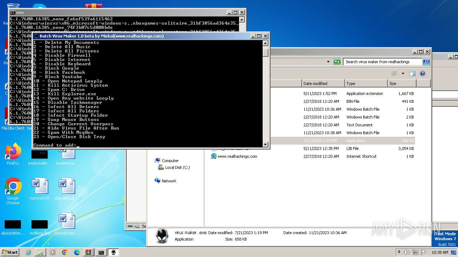Select dailydefault Word document on desktop

pos(67,189)
